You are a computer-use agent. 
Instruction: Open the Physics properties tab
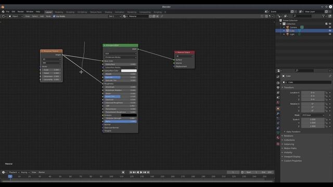(278, 123)
